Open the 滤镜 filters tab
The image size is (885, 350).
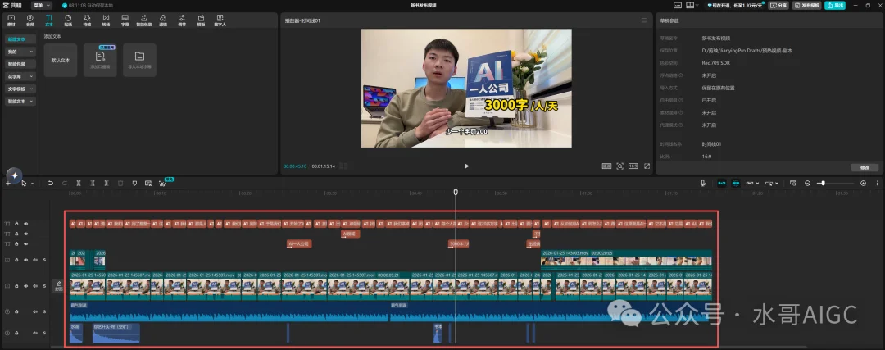tap(163, 20)
